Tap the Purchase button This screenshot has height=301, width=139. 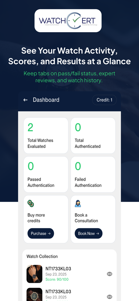click(x=41, y=233)
